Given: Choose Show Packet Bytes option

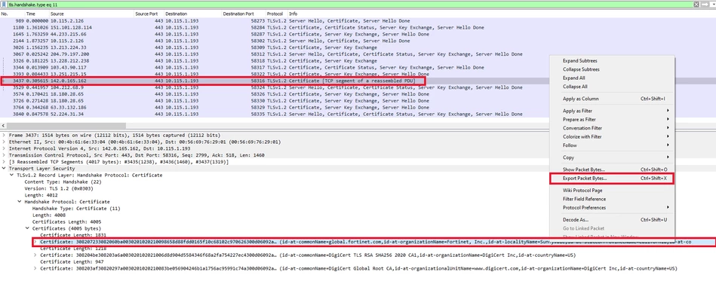Looking at the screenshot, I should click(613, 170).
